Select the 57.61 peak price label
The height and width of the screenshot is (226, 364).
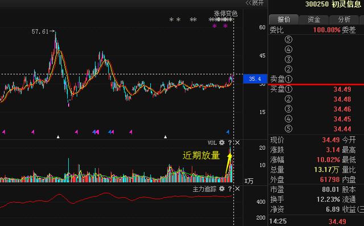(40, 31)
